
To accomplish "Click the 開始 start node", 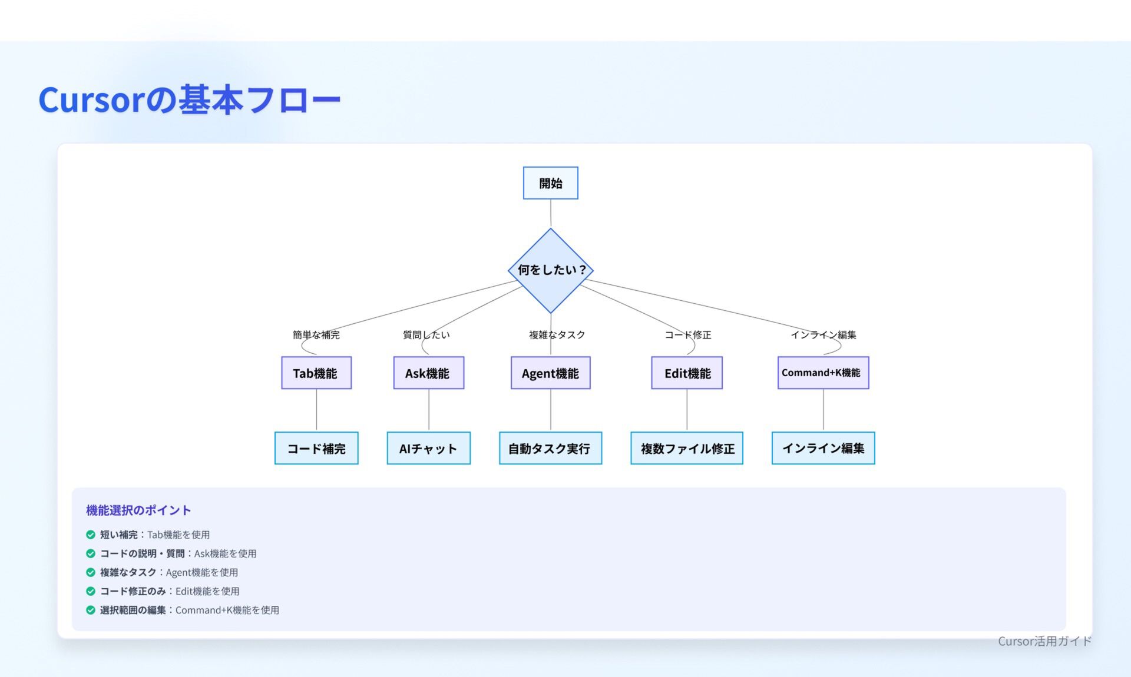I will point(550,183).
